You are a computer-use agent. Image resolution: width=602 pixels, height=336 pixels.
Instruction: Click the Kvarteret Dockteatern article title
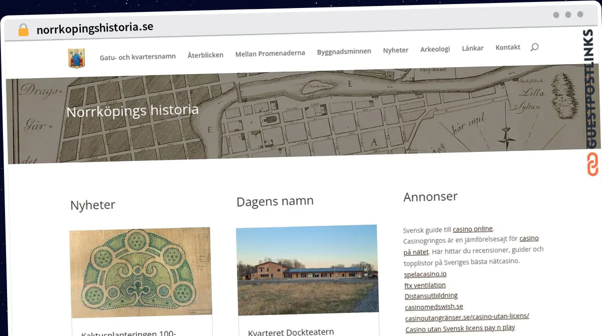(x=291, y=331)
